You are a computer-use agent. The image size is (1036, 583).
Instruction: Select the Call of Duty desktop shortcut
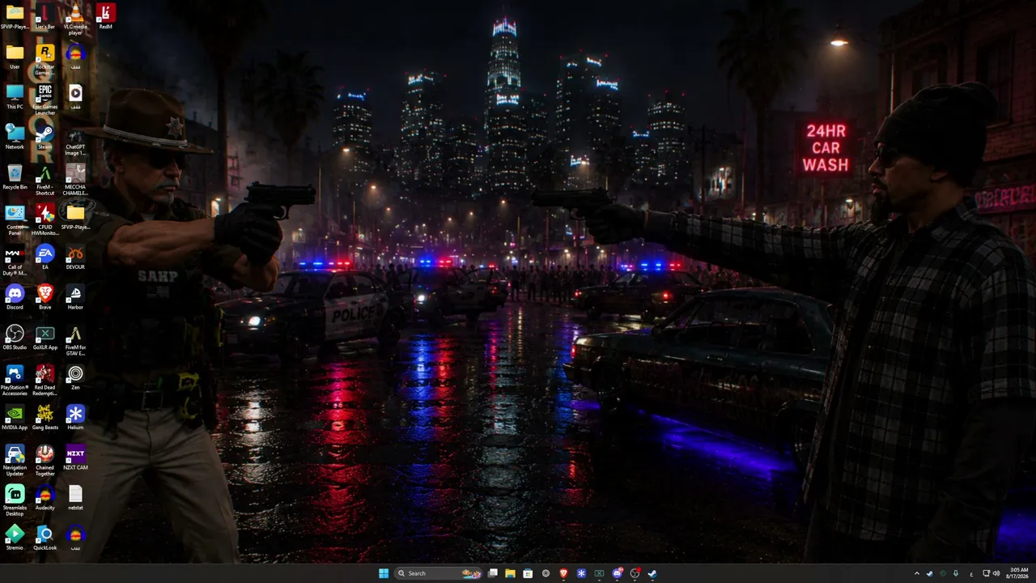(15, 260)
